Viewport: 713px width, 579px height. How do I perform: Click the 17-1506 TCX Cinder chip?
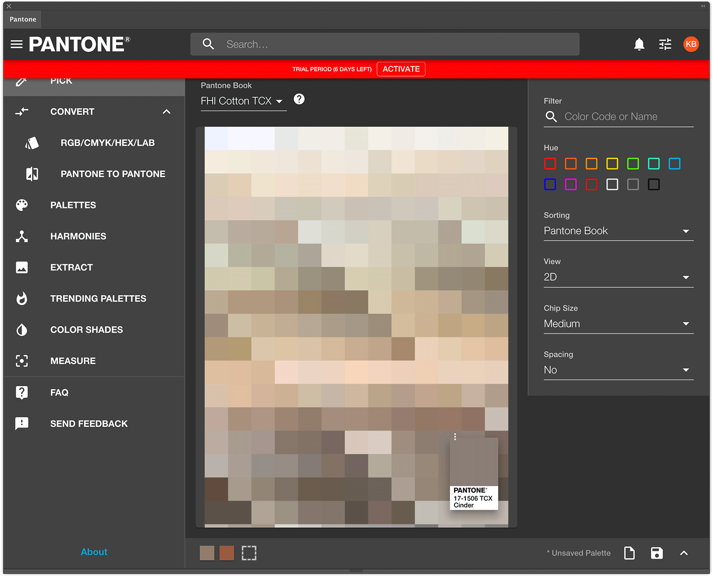coord(474,473)
